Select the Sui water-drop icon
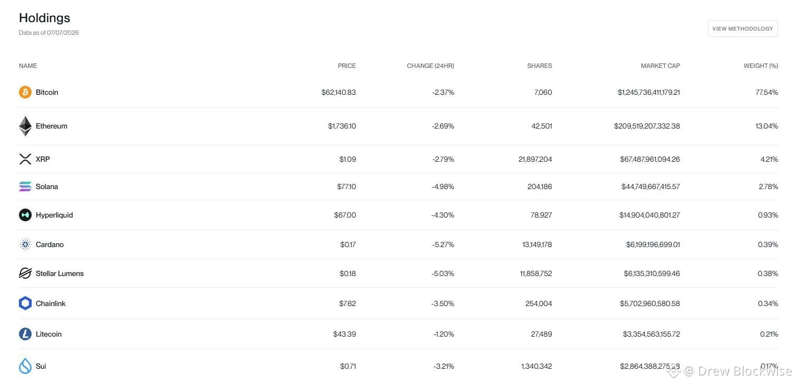796x384 pixels. pyautogui.click(x=25, y=366)
